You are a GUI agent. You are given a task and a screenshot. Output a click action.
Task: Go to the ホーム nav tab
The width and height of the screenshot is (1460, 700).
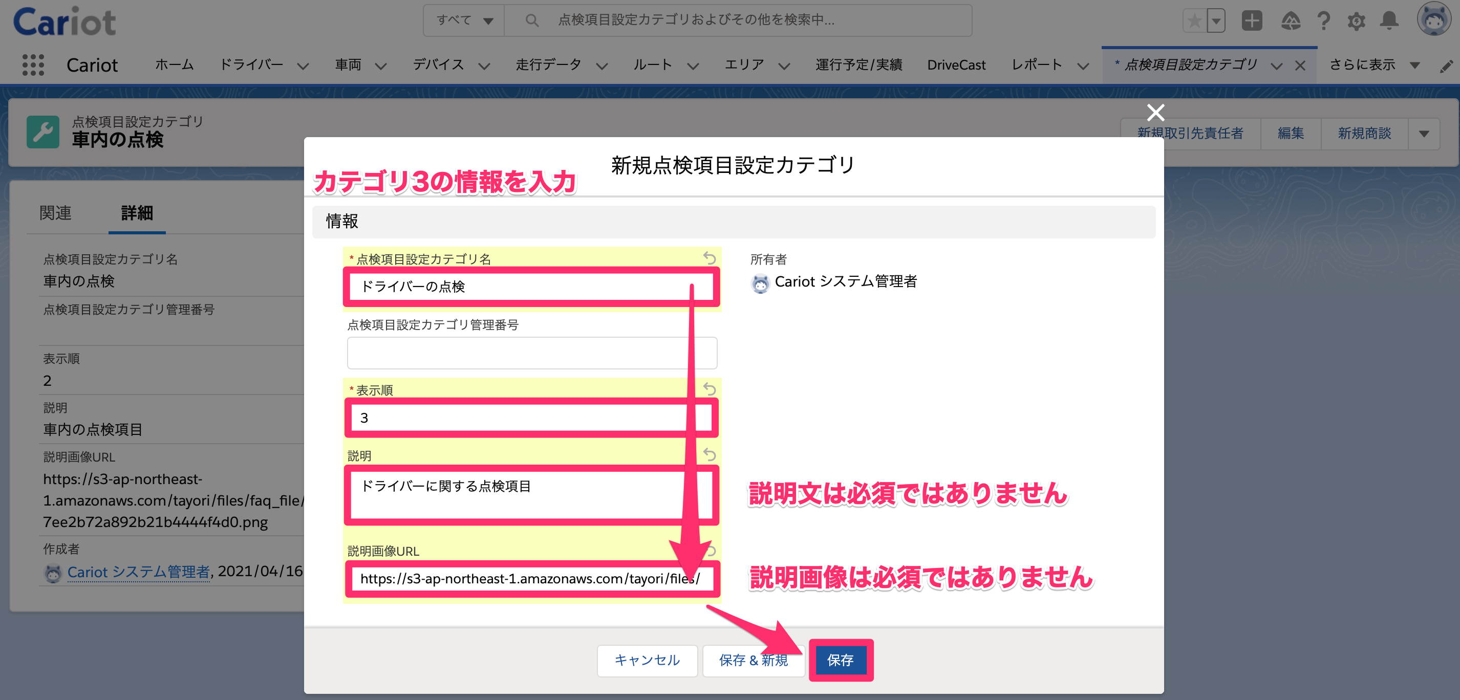(175, 65)
